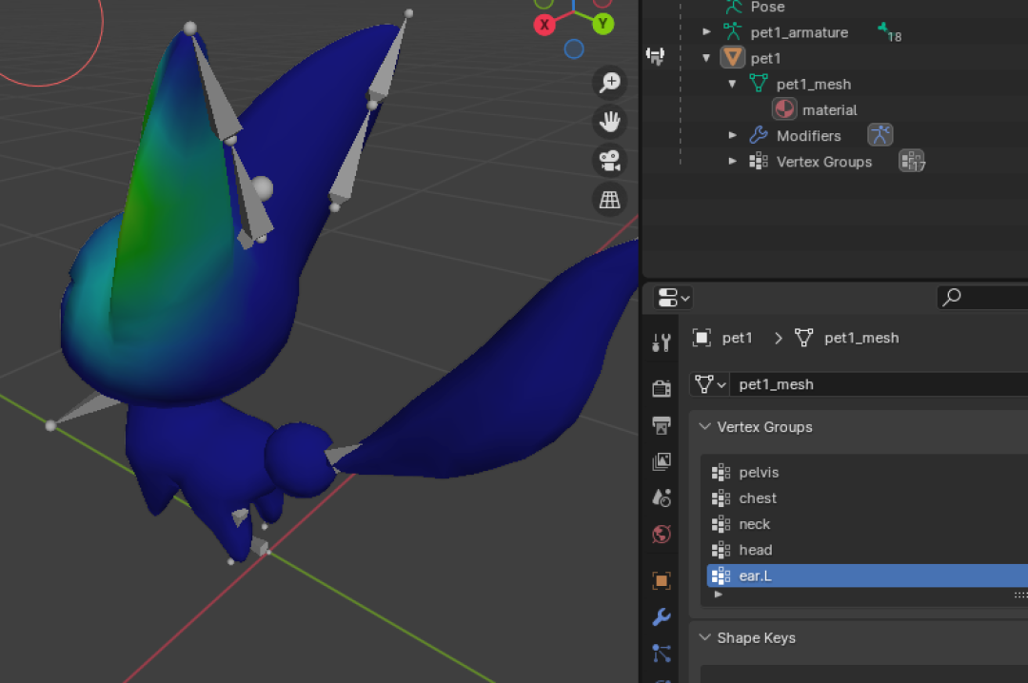1028x683 pixels.
Task: Click the zoom view magnifier icon
Action: 610,83
